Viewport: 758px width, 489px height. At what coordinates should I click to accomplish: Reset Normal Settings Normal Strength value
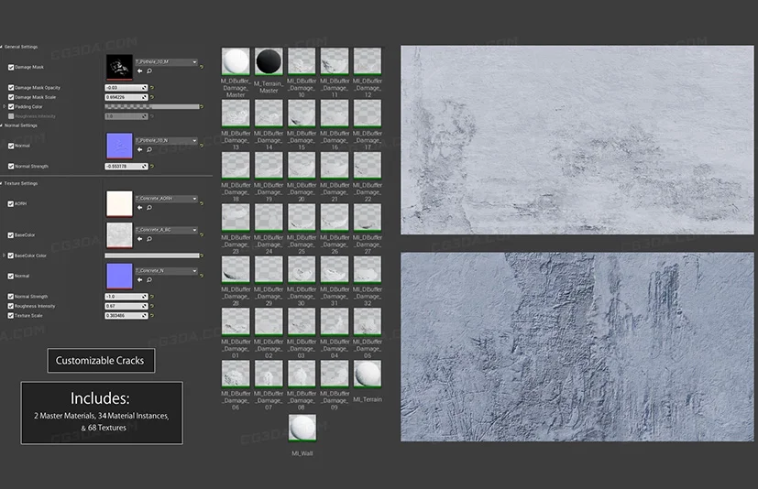pyautogui.click(x=152, y=167)
